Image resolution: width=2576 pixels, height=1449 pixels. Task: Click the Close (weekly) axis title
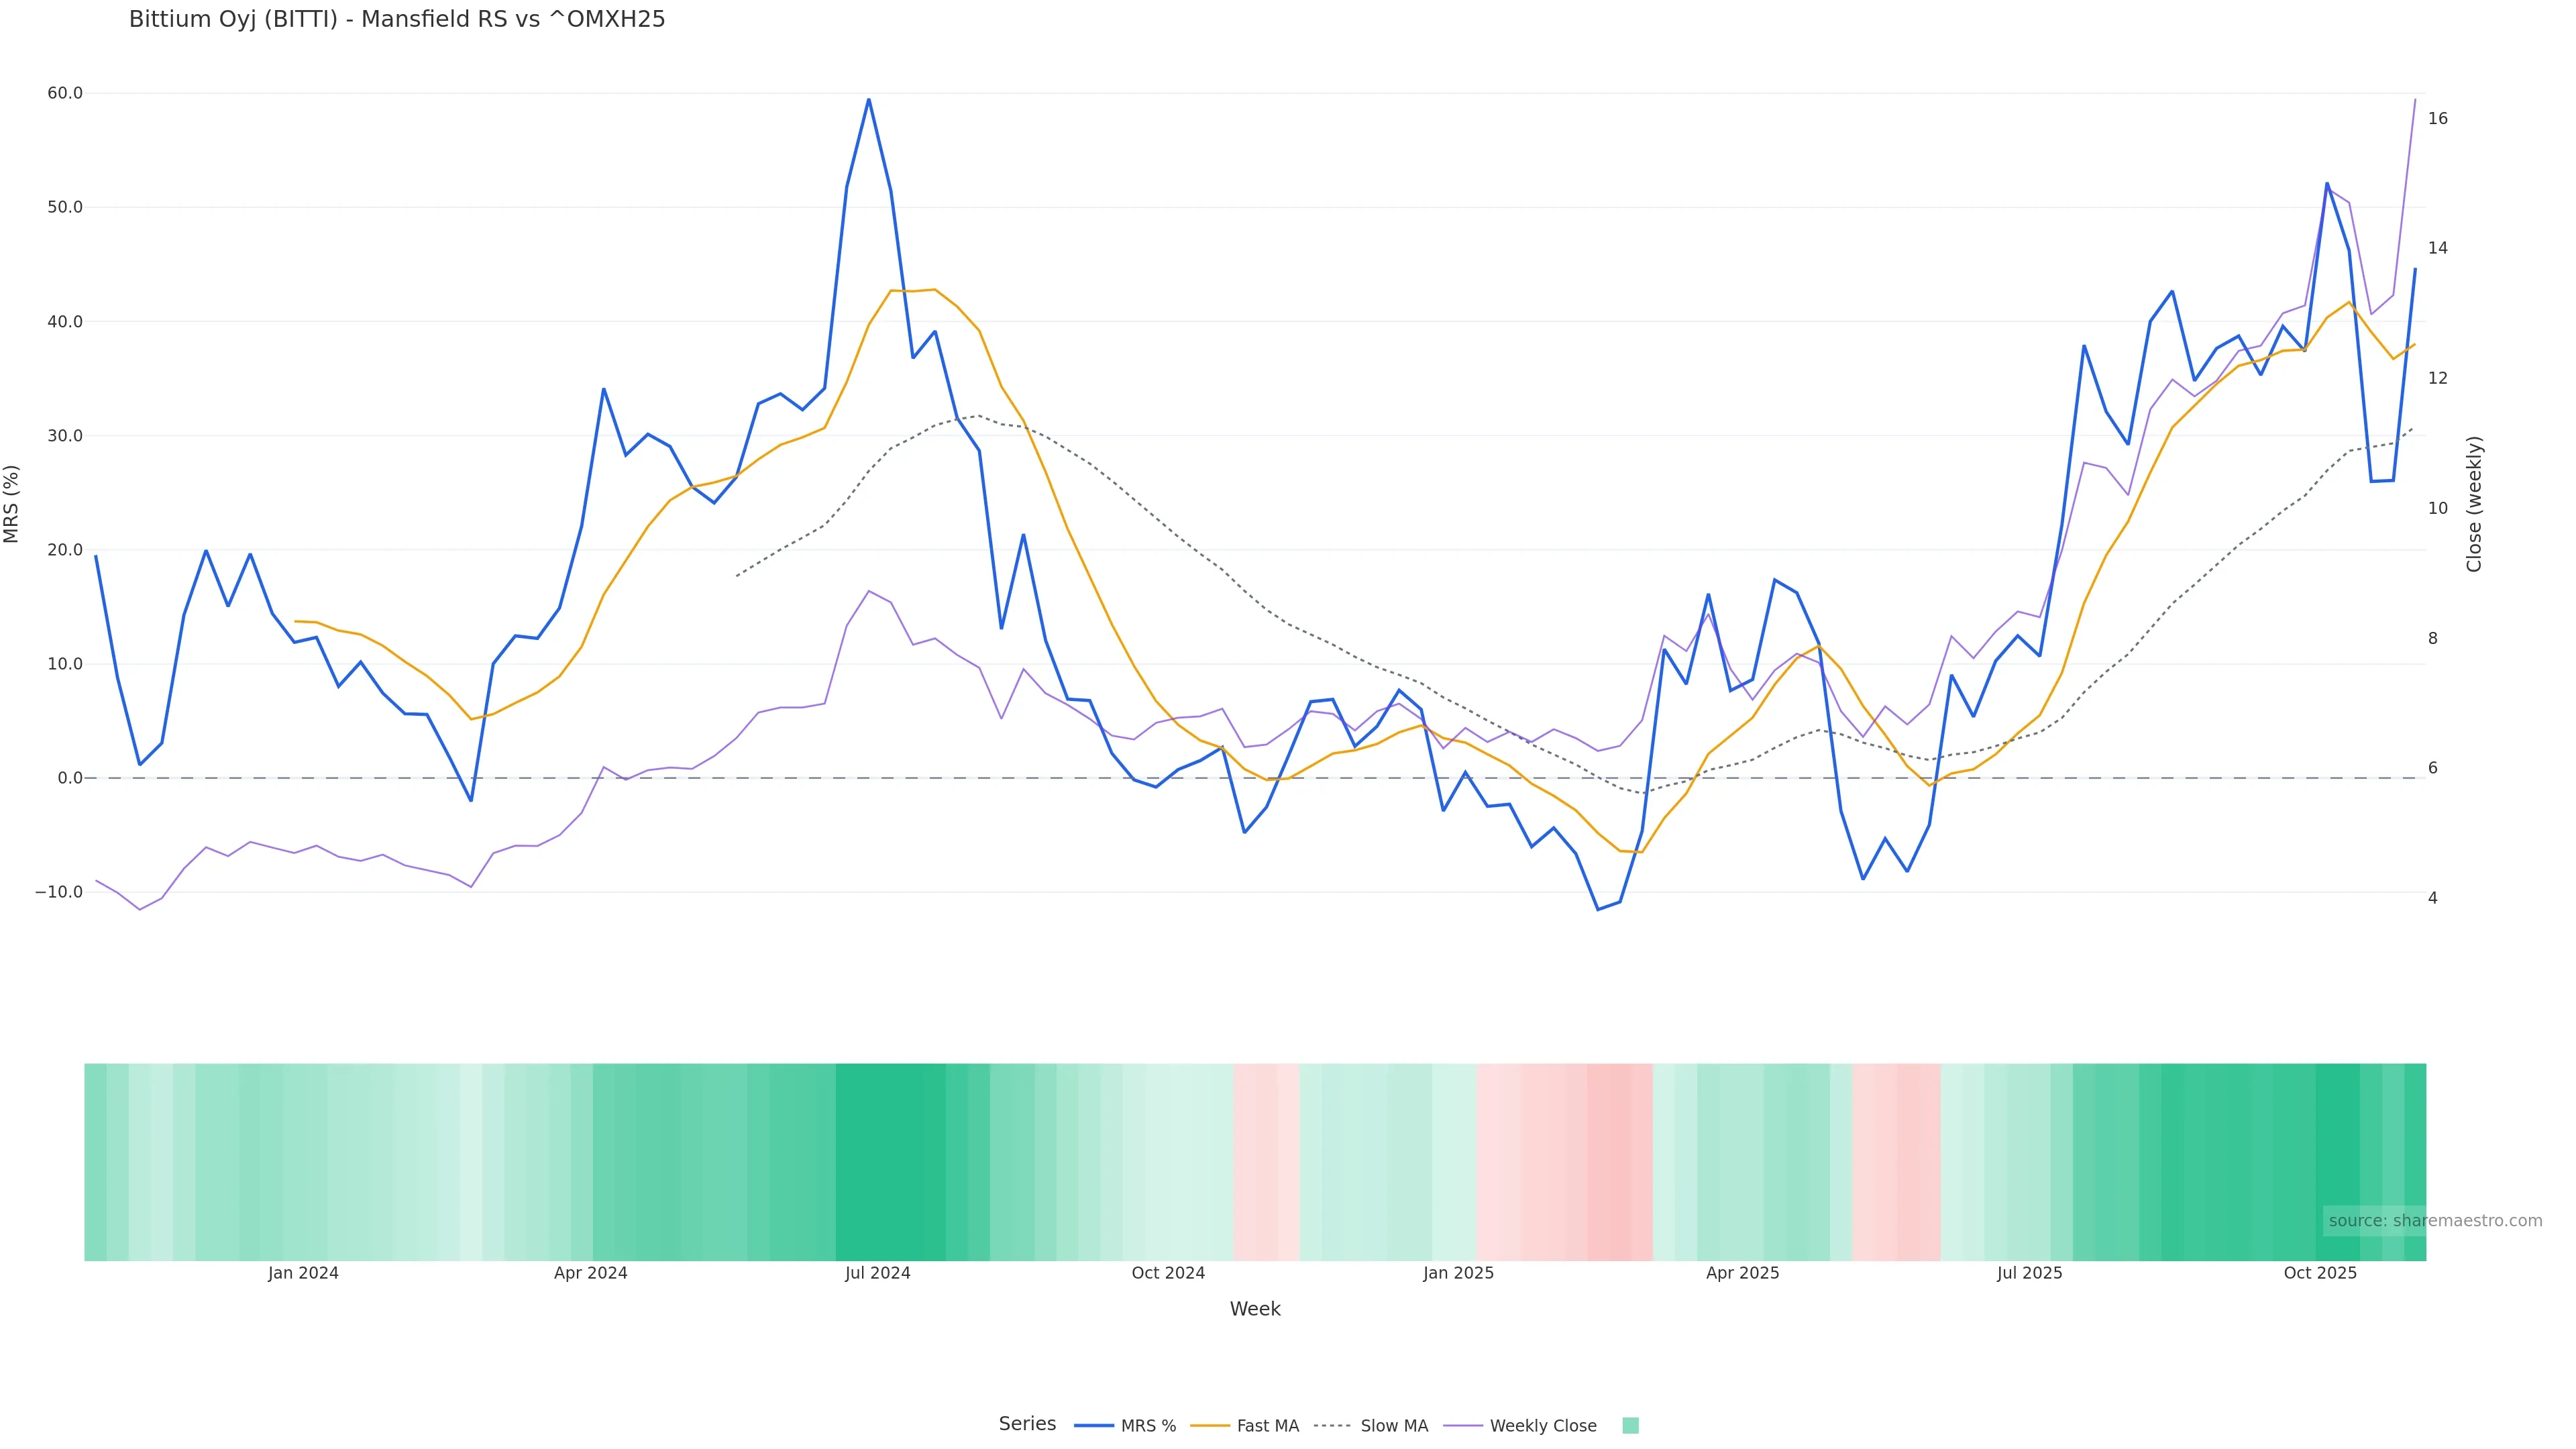tap(2474, 504)
